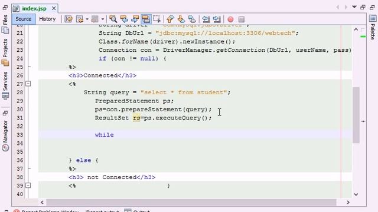Click 'DriverManager.getConnection' on line 23
The image size is (378, 212).
point(214,50)
